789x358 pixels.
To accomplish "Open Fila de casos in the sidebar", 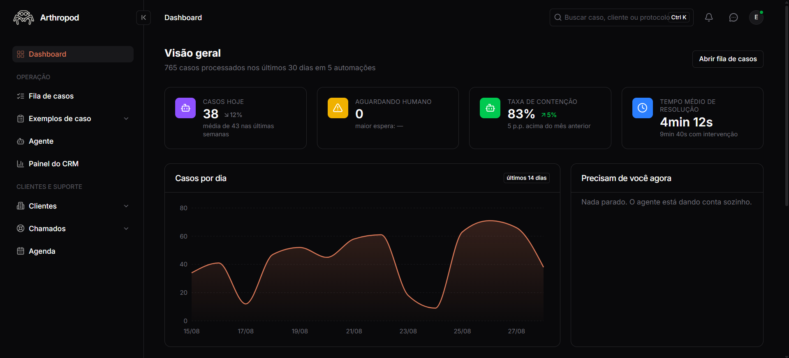I will pyautogui.click(x=73, y=96).
